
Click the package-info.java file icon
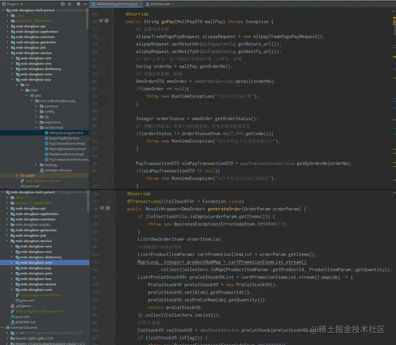42,170
